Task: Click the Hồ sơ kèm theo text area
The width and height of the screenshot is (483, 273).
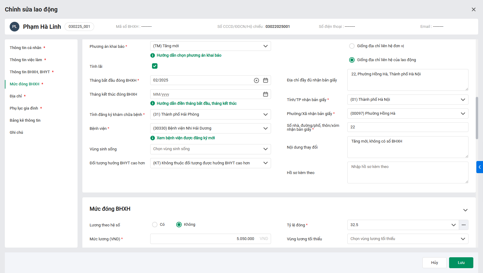Action: 408,173
